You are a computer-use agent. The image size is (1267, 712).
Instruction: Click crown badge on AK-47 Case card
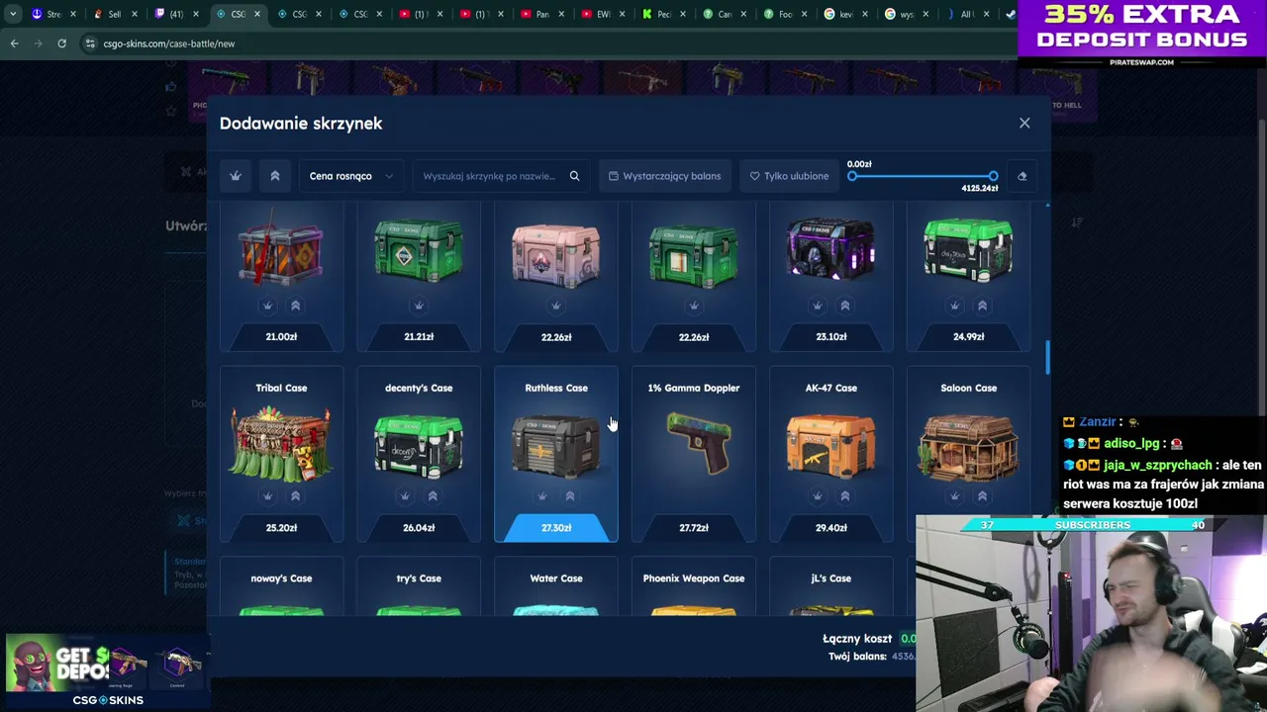(818, 495)
